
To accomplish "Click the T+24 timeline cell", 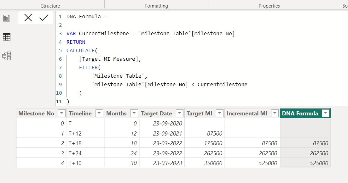I will 75,153.
